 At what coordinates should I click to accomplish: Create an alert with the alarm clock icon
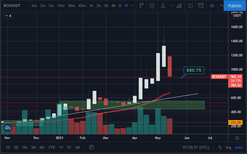pyautogui.click(x=201, y=6)
